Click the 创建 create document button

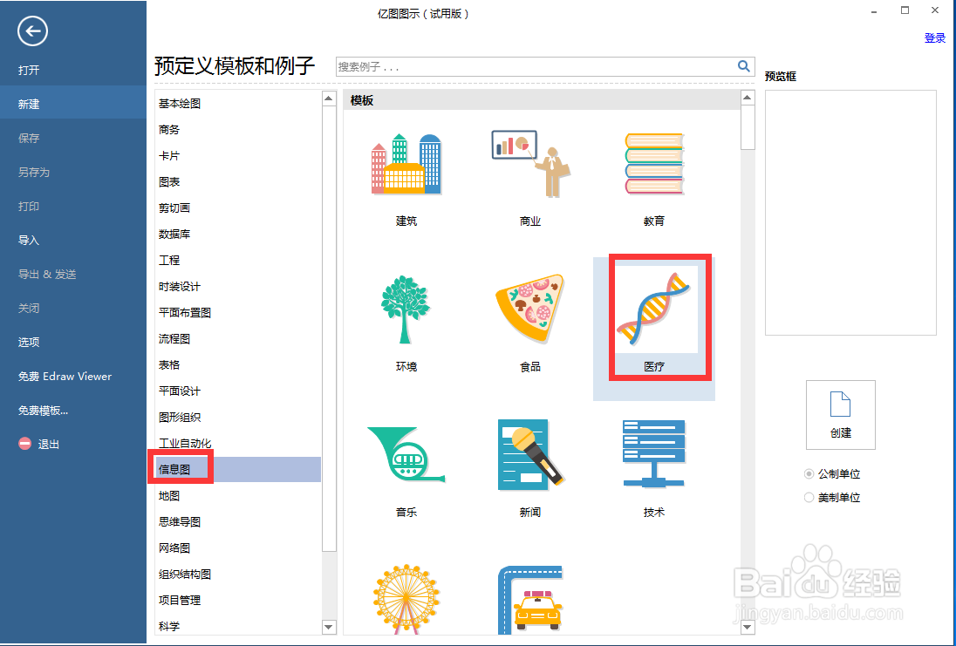(840, 415)
